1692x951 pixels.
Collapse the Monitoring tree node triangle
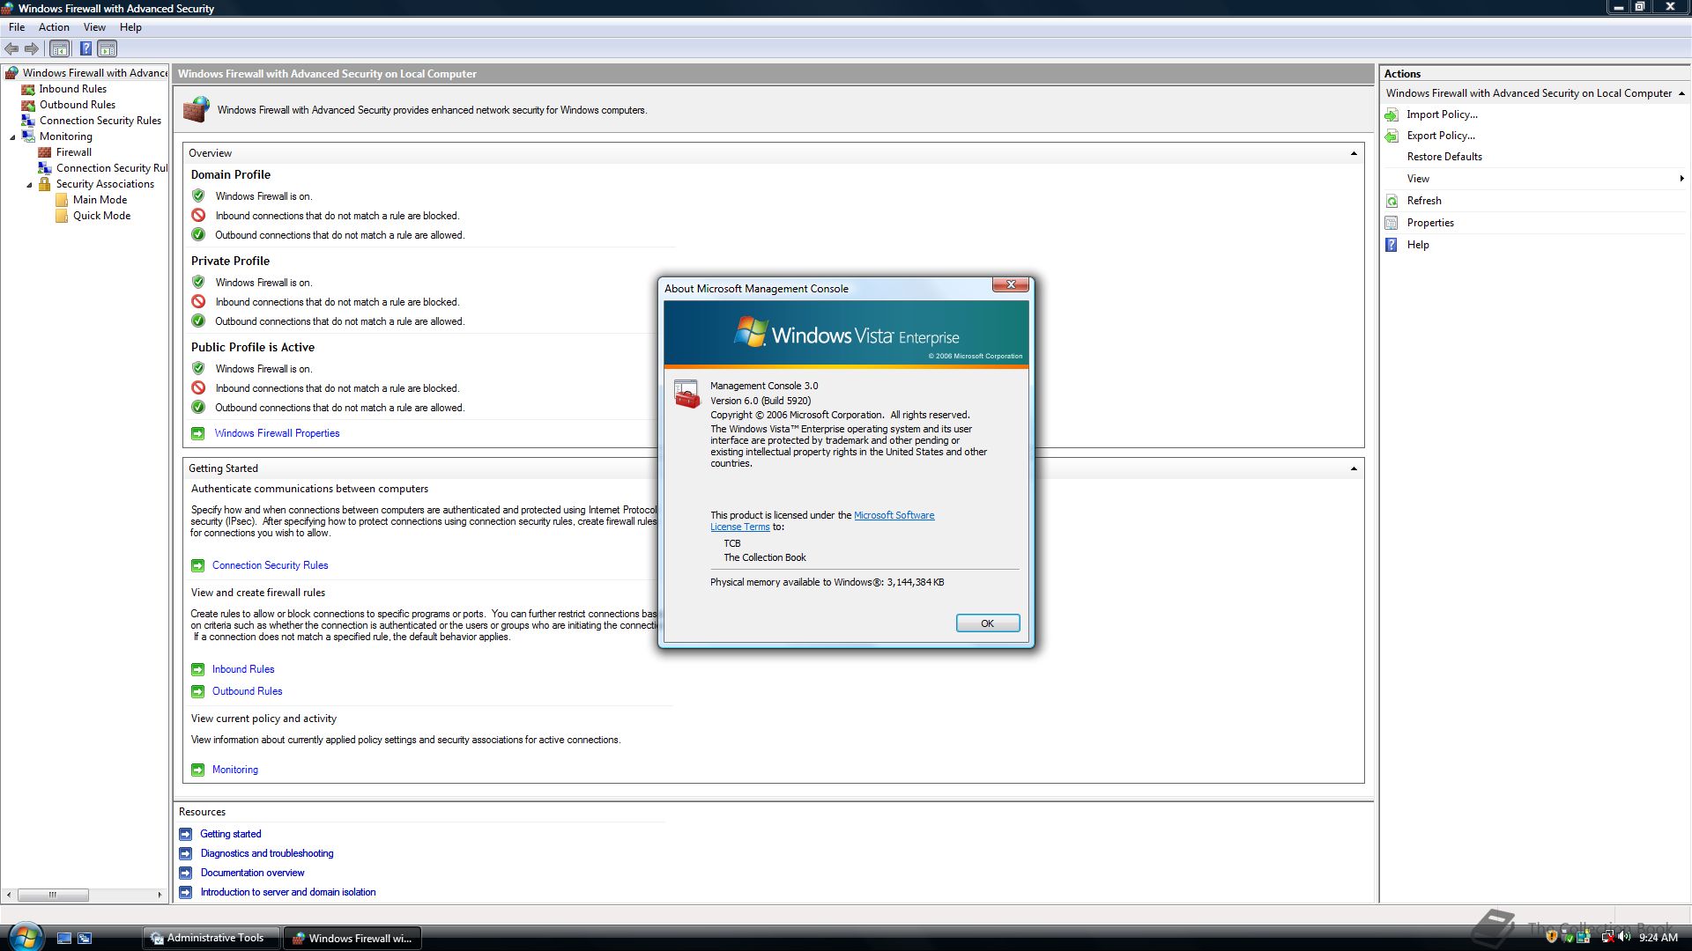(x=12, y=137)
